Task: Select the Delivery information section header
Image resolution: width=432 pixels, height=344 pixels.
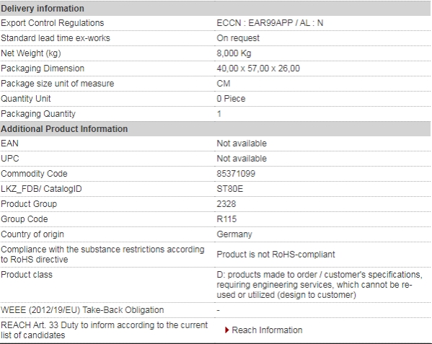Action: [216, 8]
